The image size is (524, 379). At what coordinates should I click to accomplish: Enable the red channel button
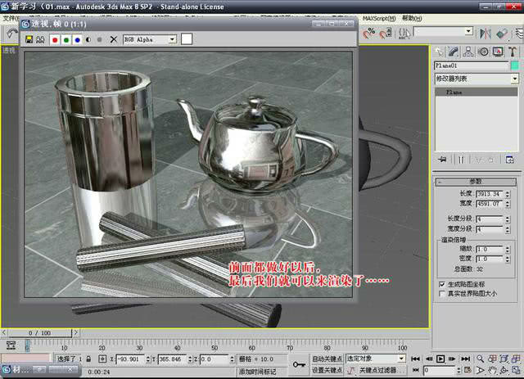(55, 40)
